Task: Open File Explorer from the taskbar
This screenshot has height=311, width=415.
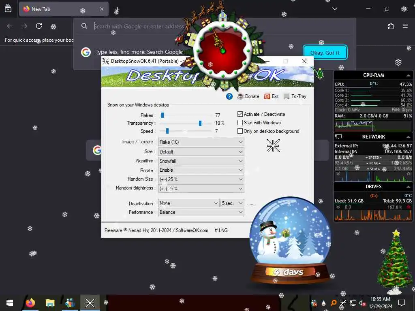Action: tap(50, 303)
